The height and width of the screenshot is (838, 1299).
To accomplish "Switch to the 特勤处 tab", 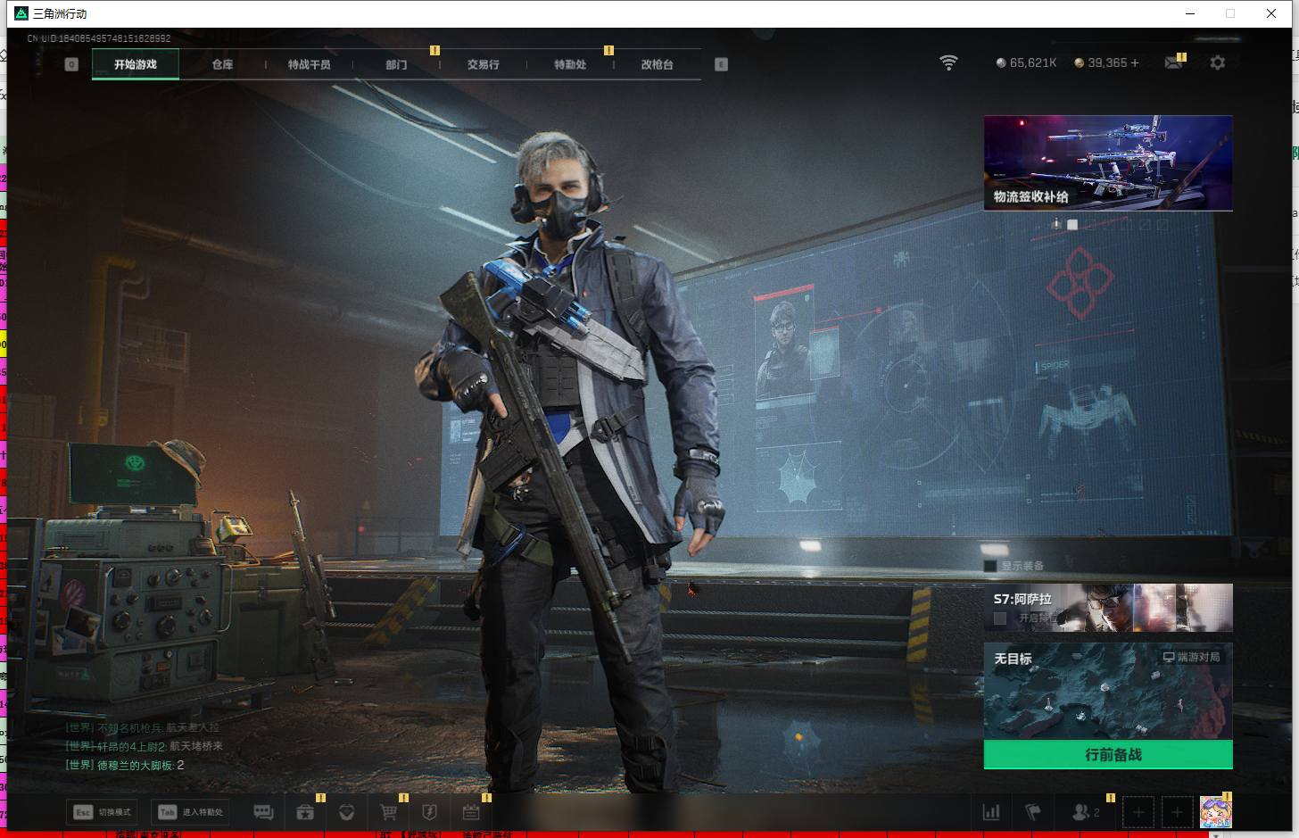I will [x=570, y=64].
